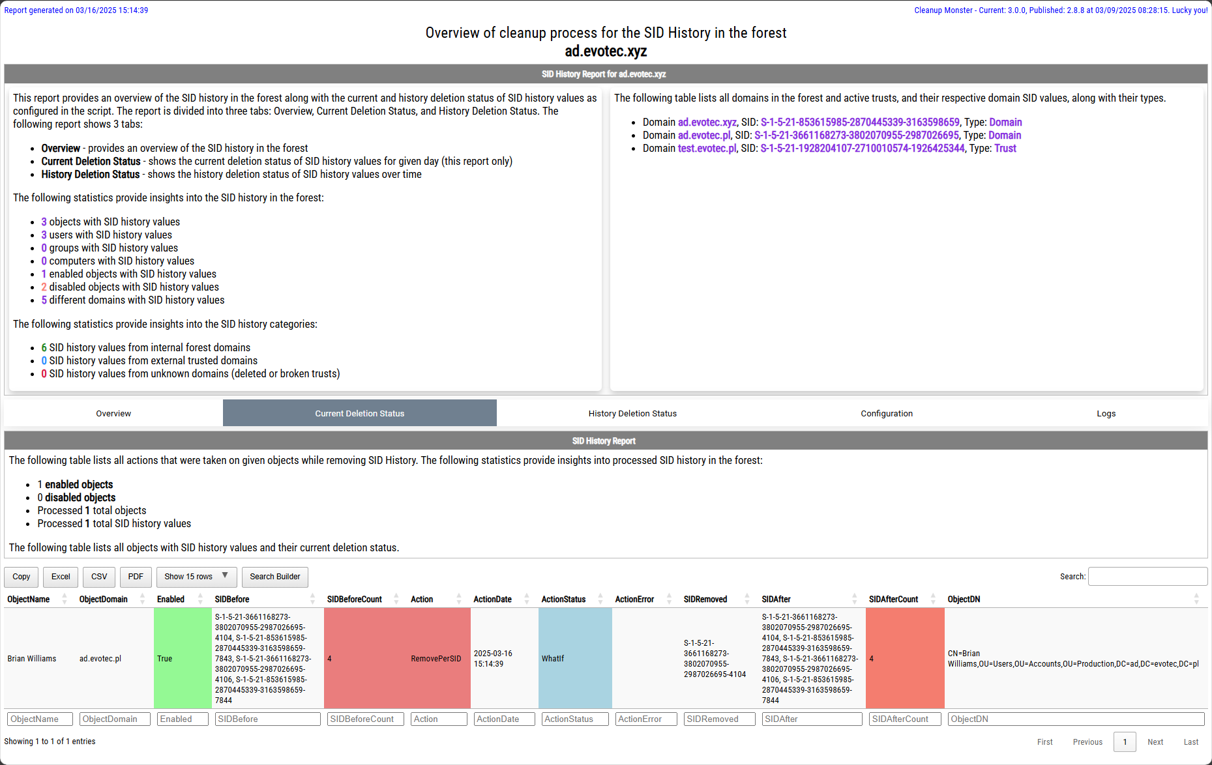Select the Configuration tab
The width and height of the screenshot is (1212, 765).
(x=886, y=413)
